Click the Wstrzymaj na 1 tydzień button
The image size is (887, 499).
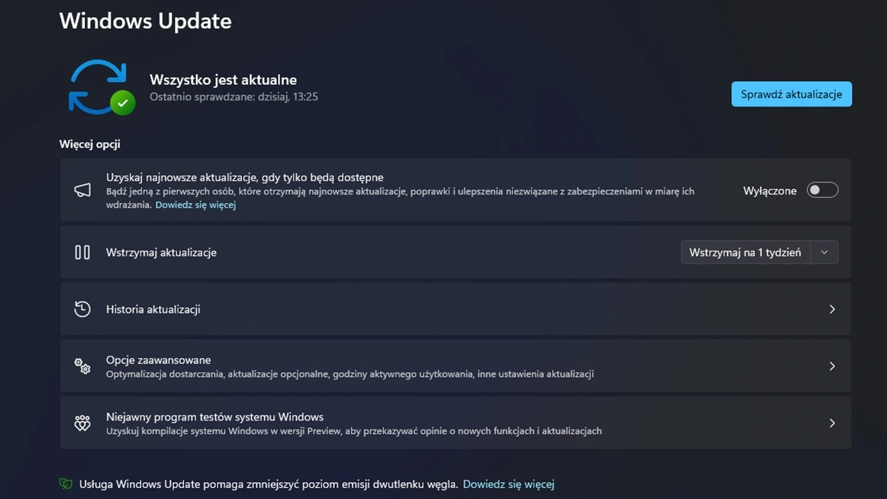[745, 253]
